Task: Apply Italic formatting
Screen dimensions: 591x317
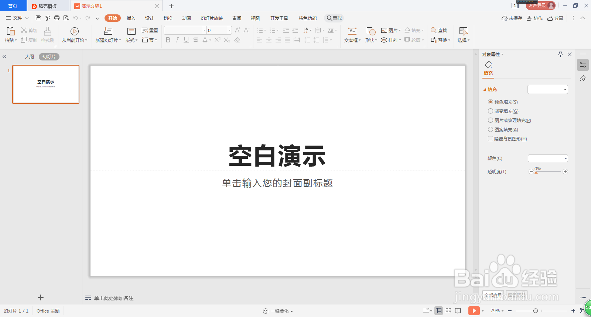Action: click(x=177, y=40)
